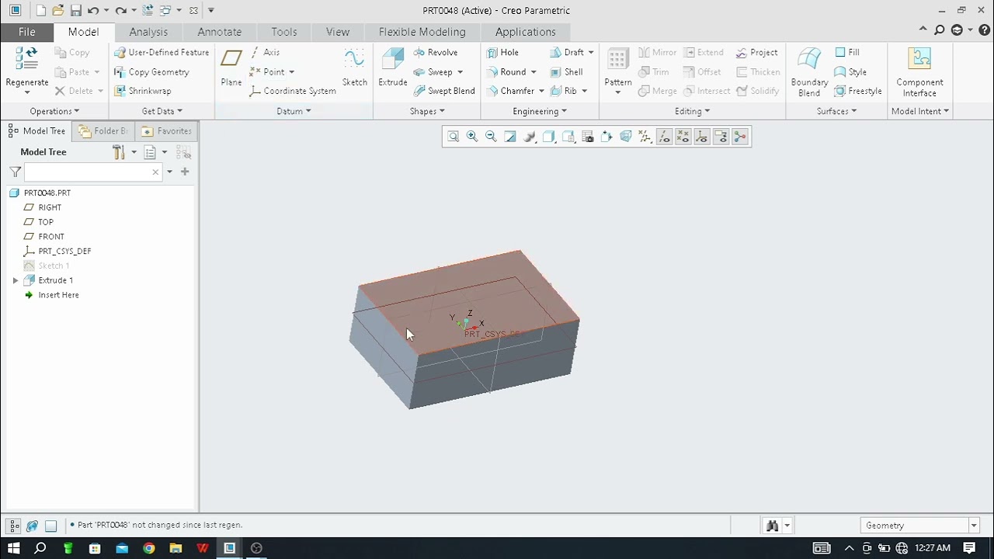Image resolution: width=994 pixels, height=559 pixels.
Task: Toggle browser display icon in status bar
Action: (x=32, y=526)
